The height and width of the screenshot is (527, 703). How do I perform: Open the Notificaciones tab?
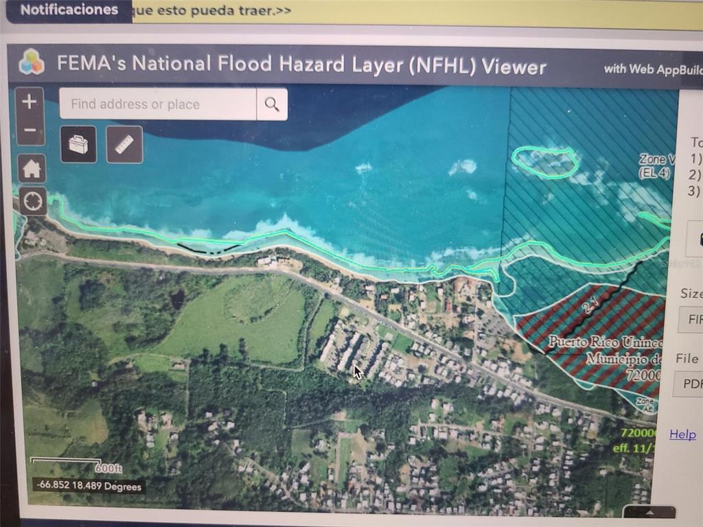point(69,10)
